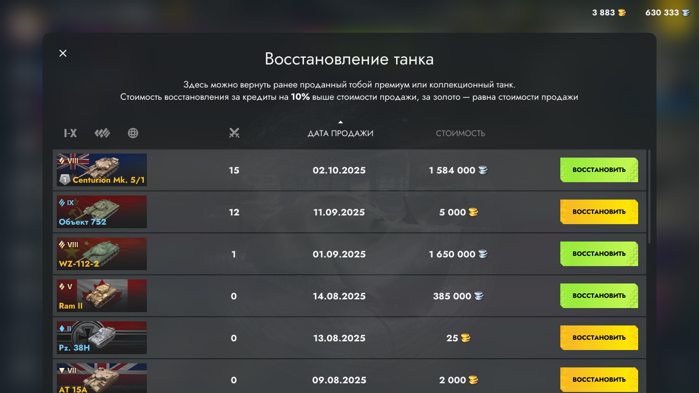Click the Ram II tank image
699x393 pixels.
102,296
